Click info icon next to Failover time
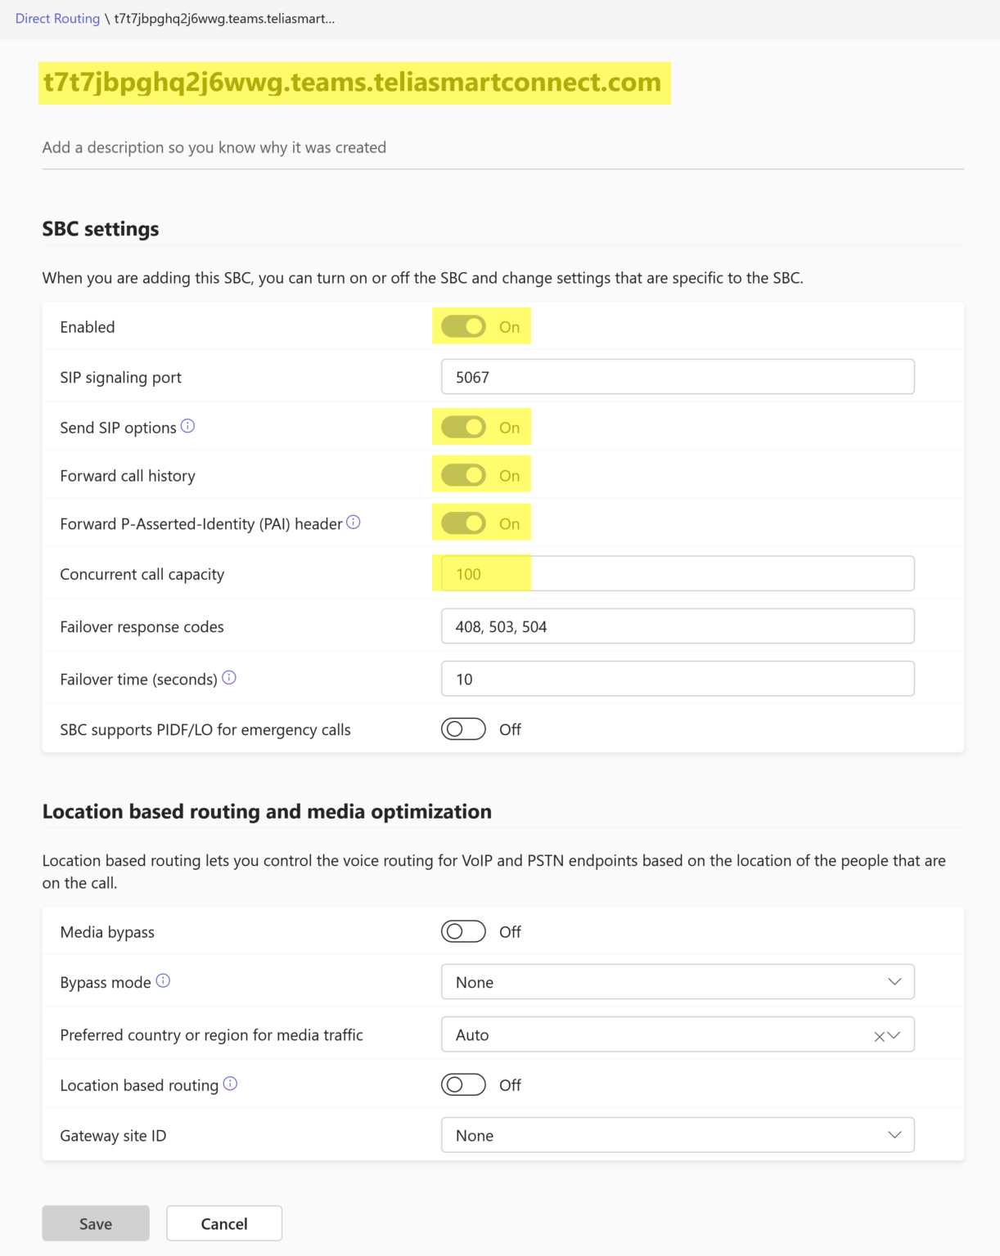This screenshot has height=1256, width=1000. click(229, 678)
